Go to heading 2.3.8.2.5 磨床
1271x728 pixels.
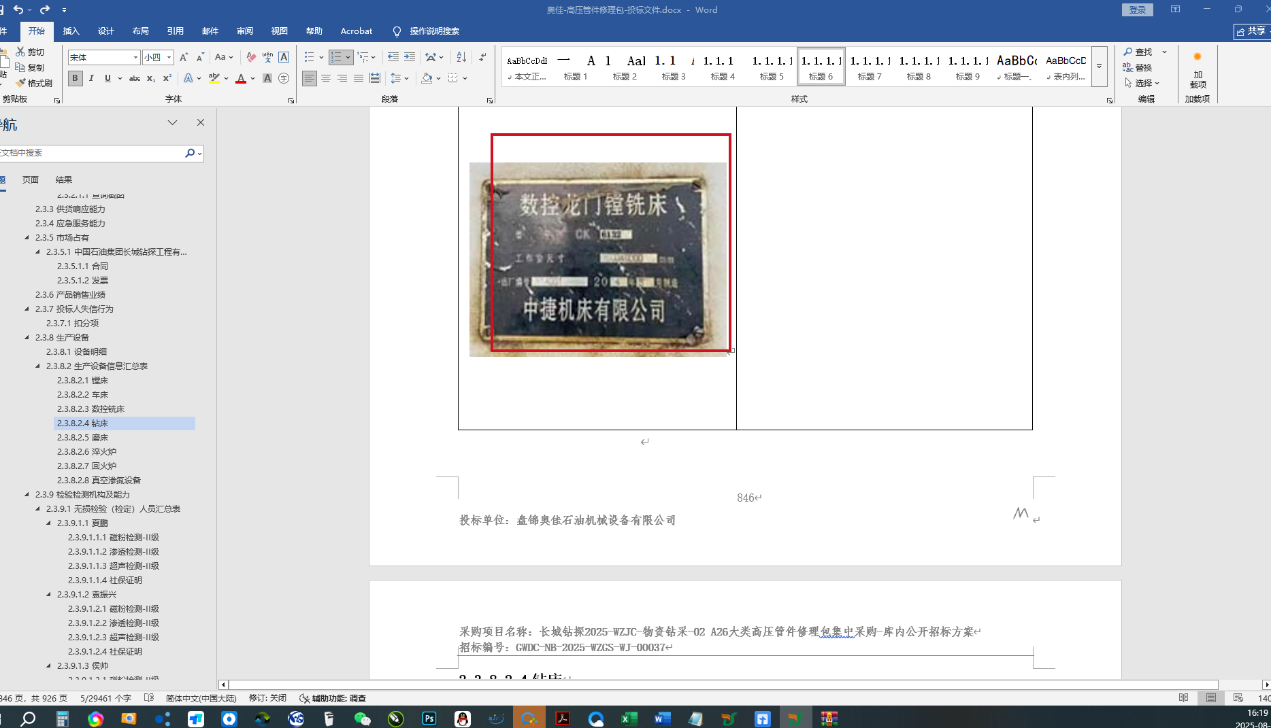click(x=82, y=437)
